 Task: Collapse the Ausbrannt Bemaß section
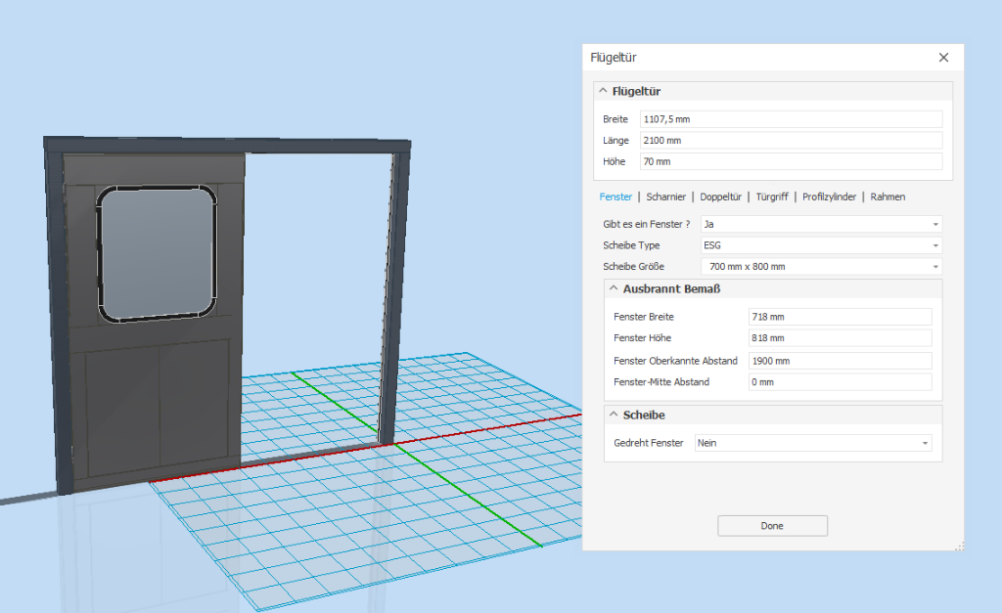tap(614, 289)
